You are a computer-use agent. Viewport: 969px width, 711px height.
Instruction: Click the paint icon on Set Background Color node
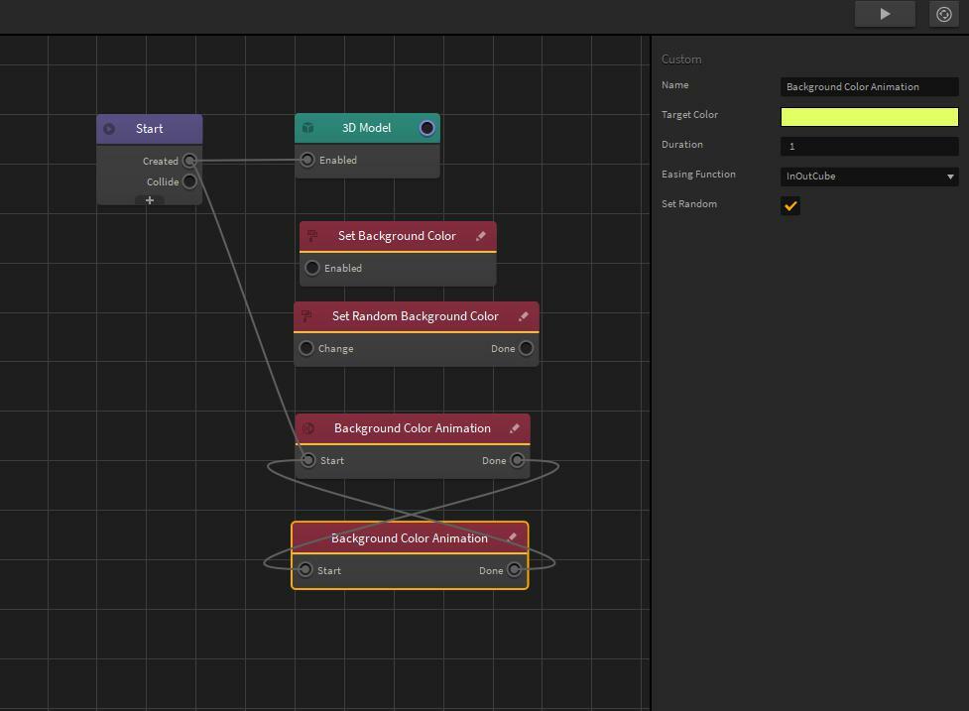[x=310, y=235]
